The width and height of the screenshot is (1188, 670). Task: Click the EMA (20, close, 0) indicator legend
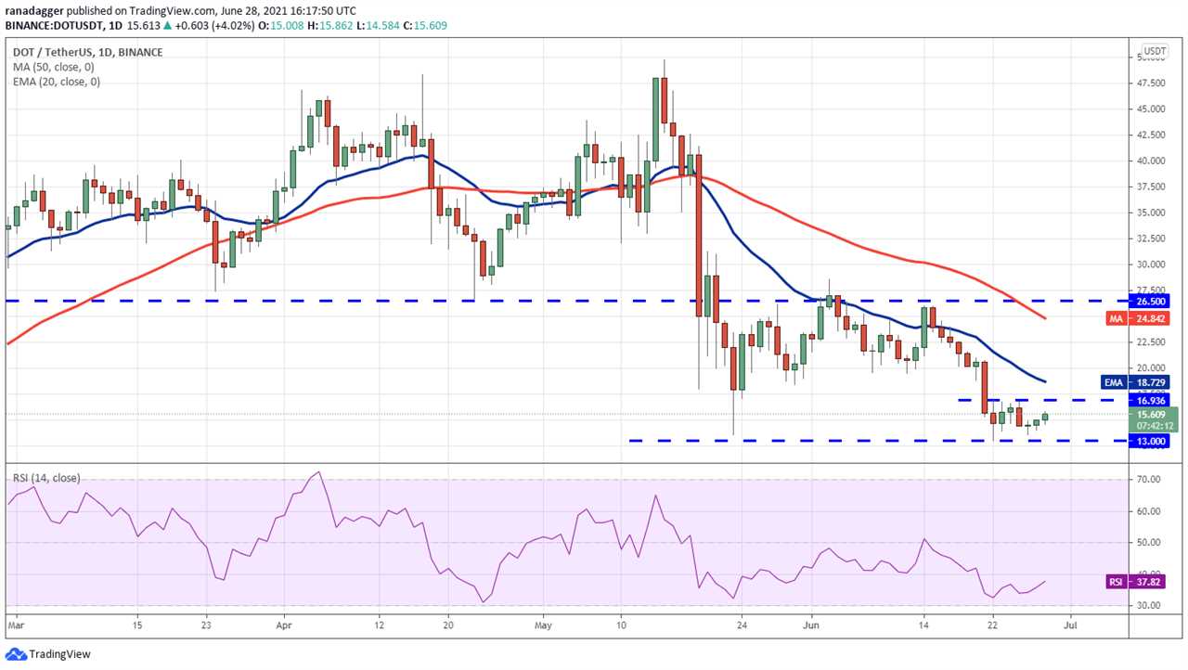point(56,82)
